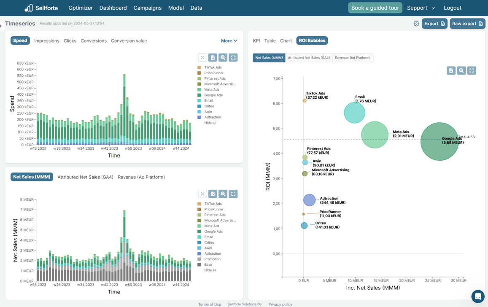Enable zoom on the ROI Bubbles chart
The image size is (488, 307).
461,70
